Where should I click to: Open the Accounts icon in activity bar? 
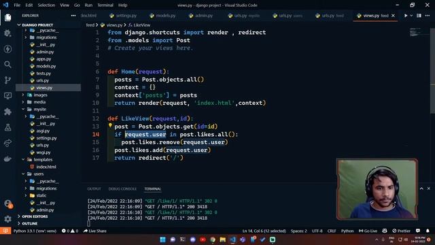click(7, 204)
